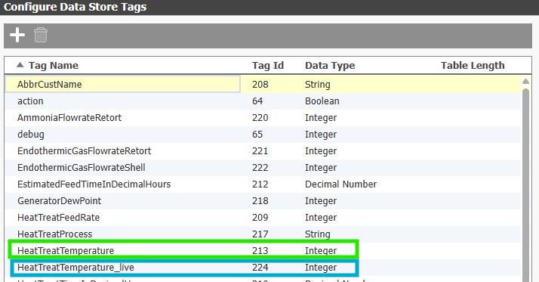Select the EndothermicGasFlowrateRetort tag

coord(85,150)
